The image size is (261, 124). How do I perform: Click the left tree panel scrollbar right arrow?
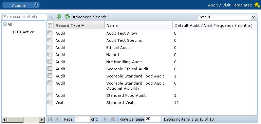pos(42,120)
